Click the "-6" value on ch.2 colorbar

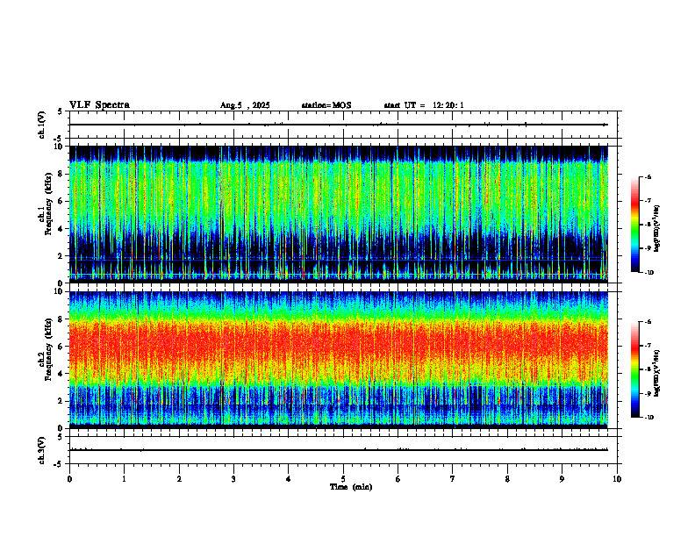(648, 322)
